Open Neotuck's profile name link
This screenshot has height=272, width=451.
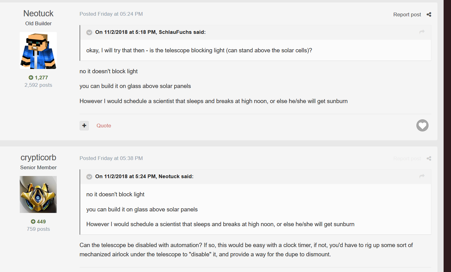(x=38, y=14)
